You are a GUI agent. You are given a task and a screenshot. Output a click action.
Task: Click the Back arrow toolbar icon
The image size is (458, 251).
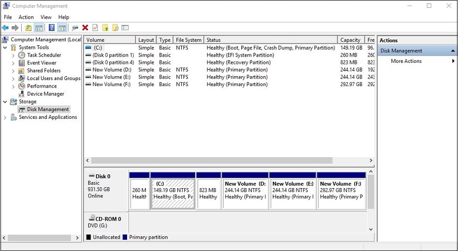(x=5, y=28)
